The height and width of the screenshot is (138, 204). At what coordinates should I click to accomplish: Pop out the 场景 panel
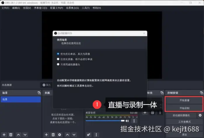pos(39,93)
